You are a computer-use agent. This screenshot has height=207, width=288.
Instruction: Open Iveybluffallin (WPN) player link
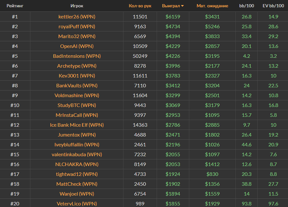pos(77,145)
